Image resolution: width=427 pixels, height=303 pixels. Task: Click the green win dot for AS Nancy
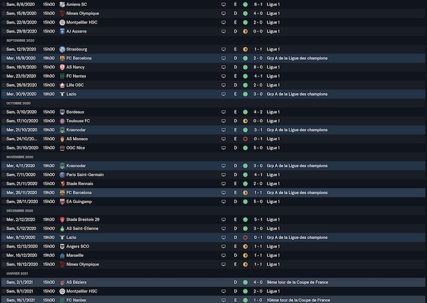click(245, 67)
